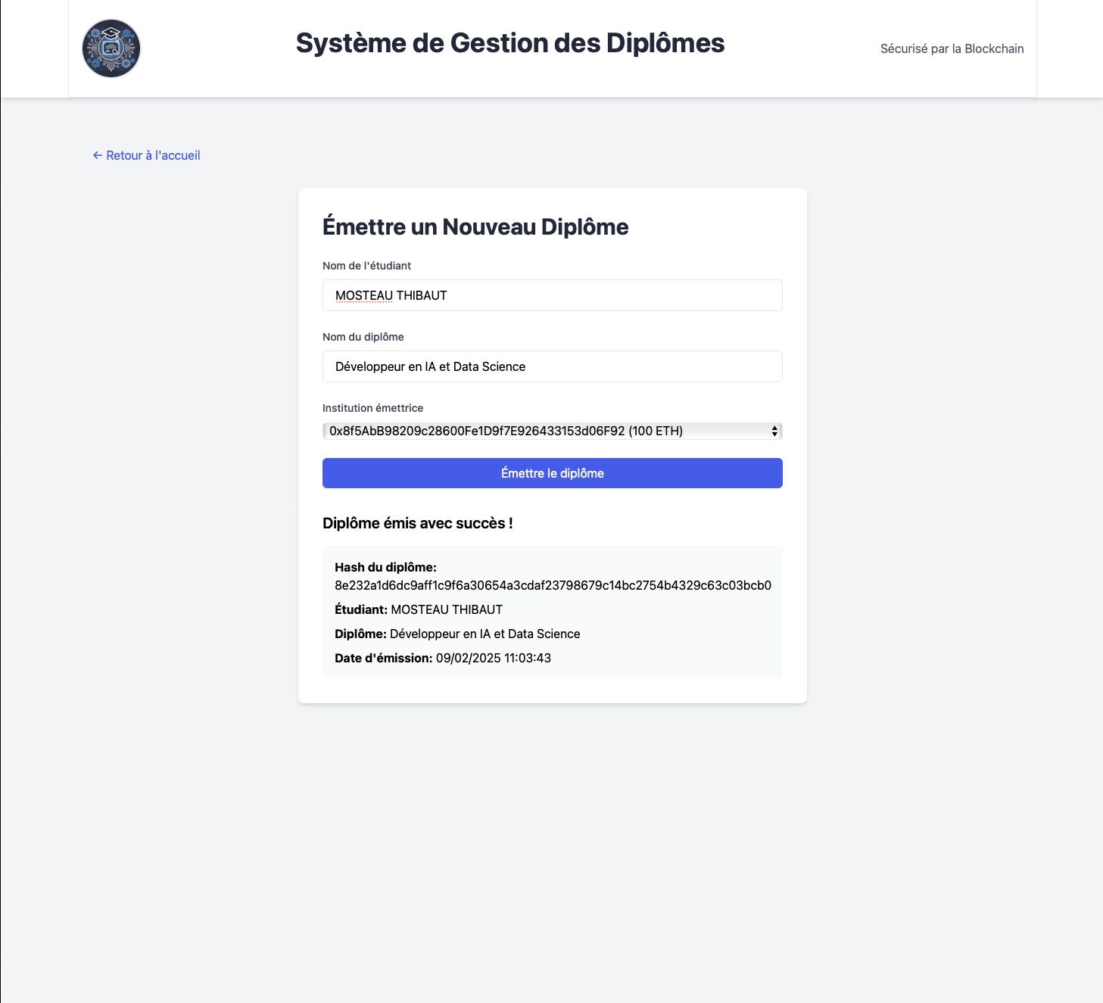Click the Date d'émission line

pyautogui.click(x=443, y=658)
